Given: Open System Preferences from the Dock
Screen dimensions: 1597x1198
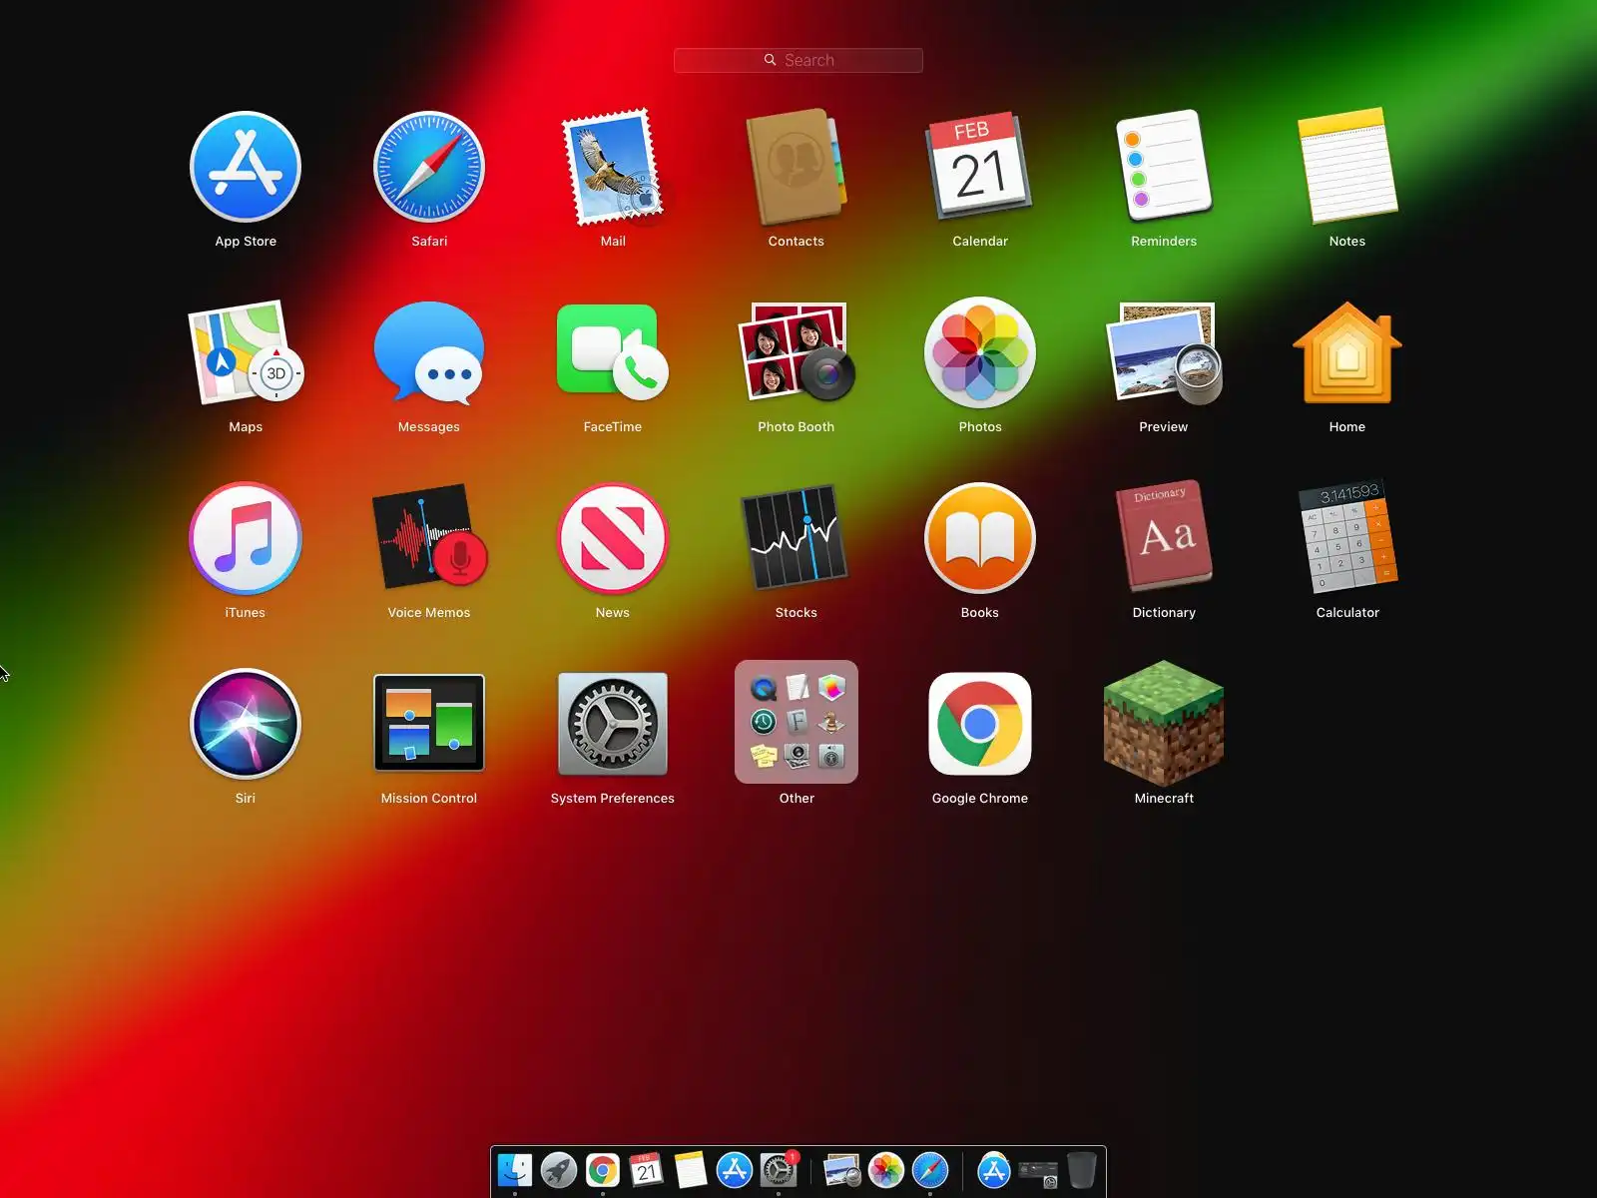Looking at the screenshot, I should tap(779, 1170).
